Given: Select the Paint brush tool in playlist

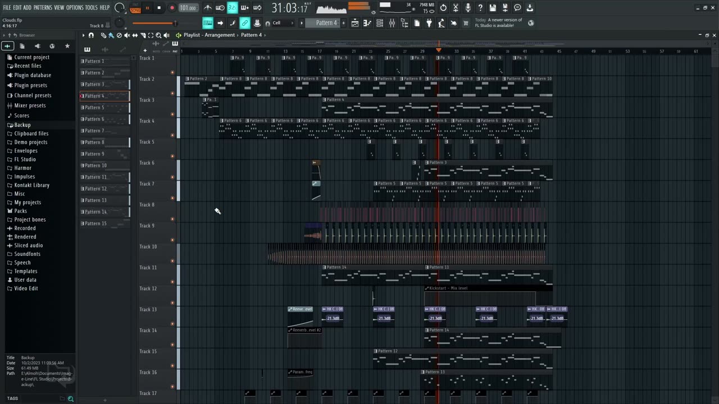Looking at the screenshot, I should [x=111, y=35].
